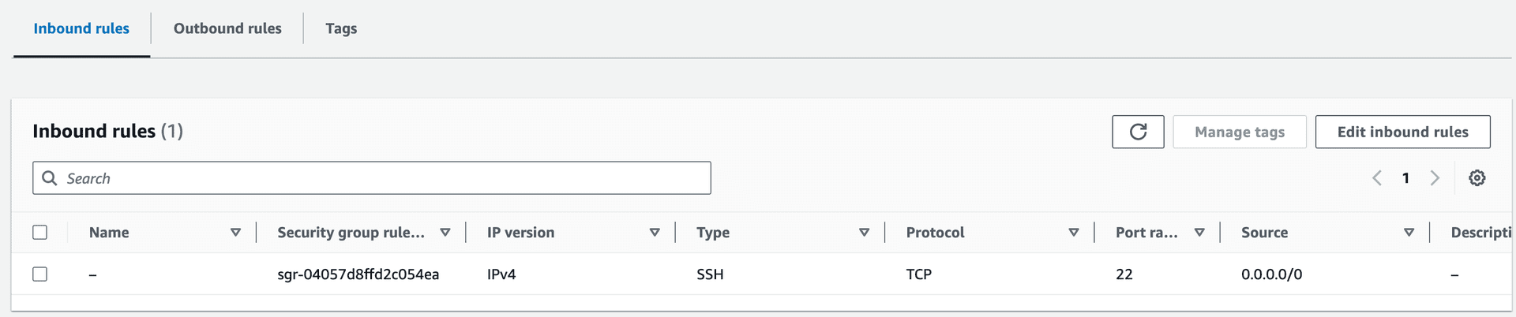Viewport: 1516px width, 317px height.
Task: Sort by Name column arrow
Action: pyautogui.click(x=235, y=233)
